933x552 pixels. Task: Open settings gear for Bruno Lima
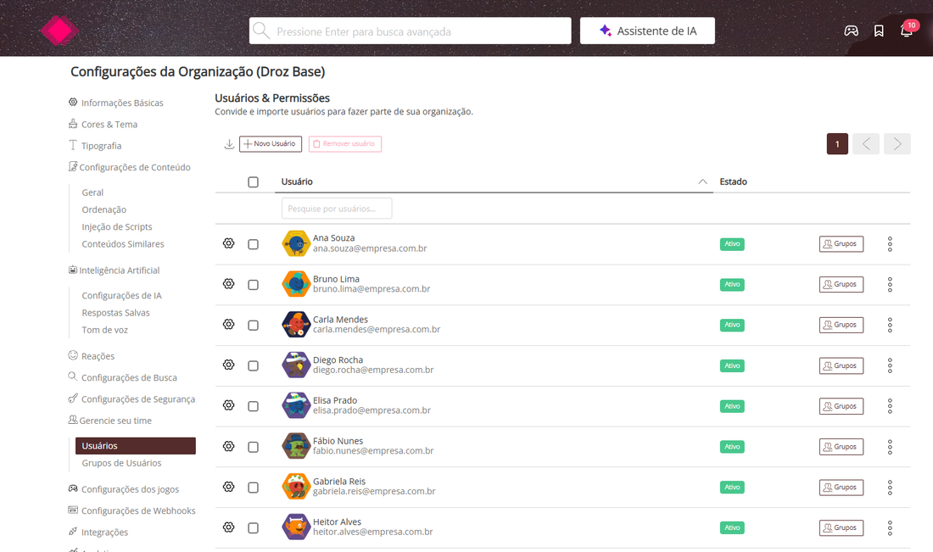(x=228, y=284)
